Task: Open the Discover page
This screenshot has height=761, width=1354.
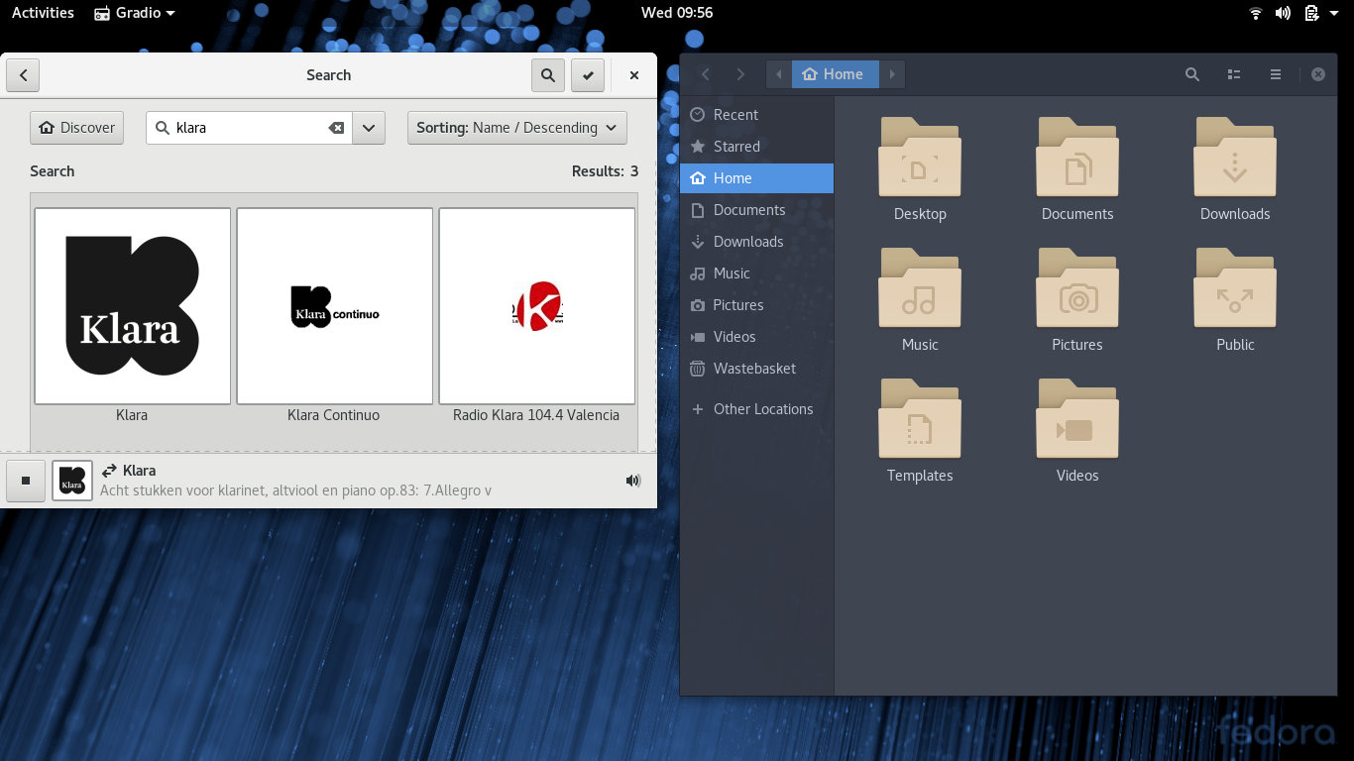Action: tap(76, 128)
